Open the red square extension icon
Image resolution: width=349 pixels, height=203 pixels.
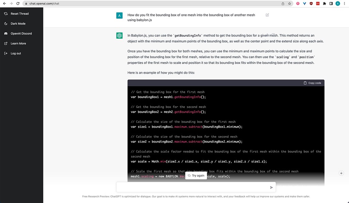[318, 3]
